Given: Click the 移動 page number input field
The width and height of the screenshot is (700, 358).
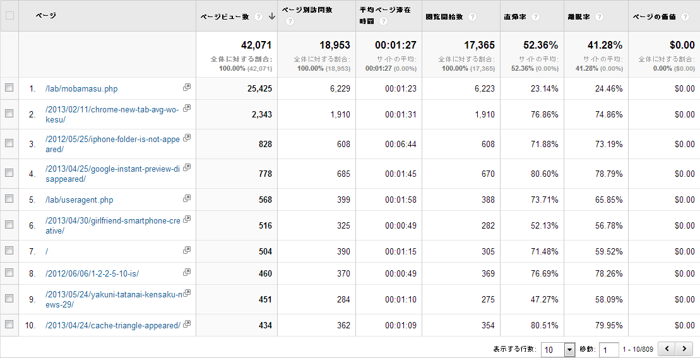Looking at the screenshot, I should (x=608, y=350).
